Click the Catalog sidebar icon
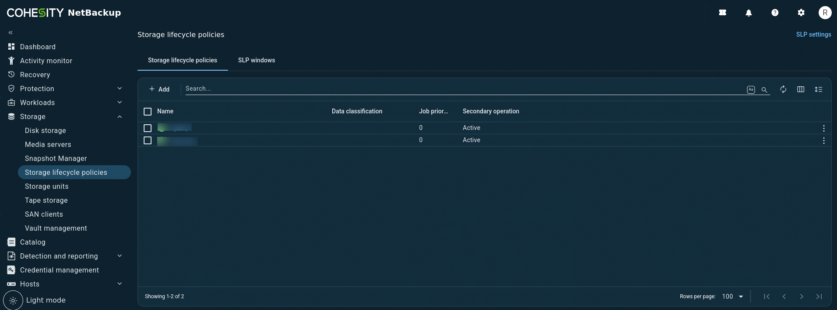Image resolution: width=837 pixels, height=310 pixels. point(11,242)
